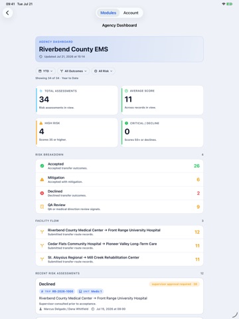Open the St. Aloysius to Mill Creek flow

[x=119, y=259]
